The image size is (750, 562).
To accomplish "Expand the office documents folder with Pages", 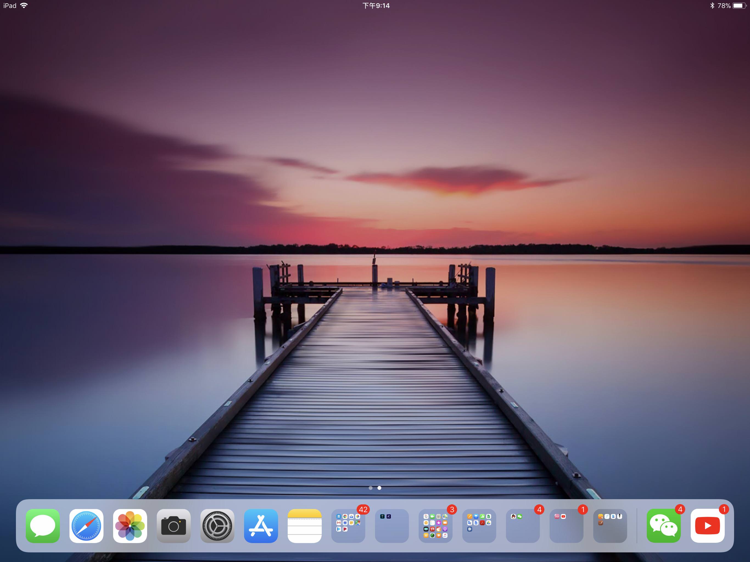I will (479, 526).
